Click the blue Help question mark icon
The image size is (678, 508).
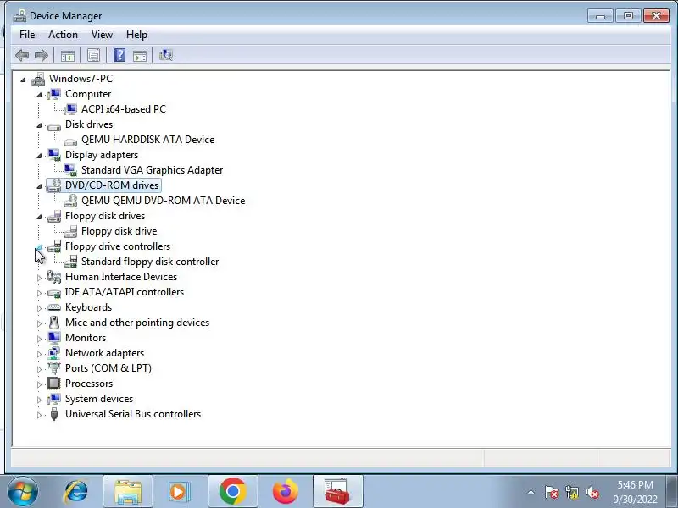pyautogui.click(x=119, y=55)
